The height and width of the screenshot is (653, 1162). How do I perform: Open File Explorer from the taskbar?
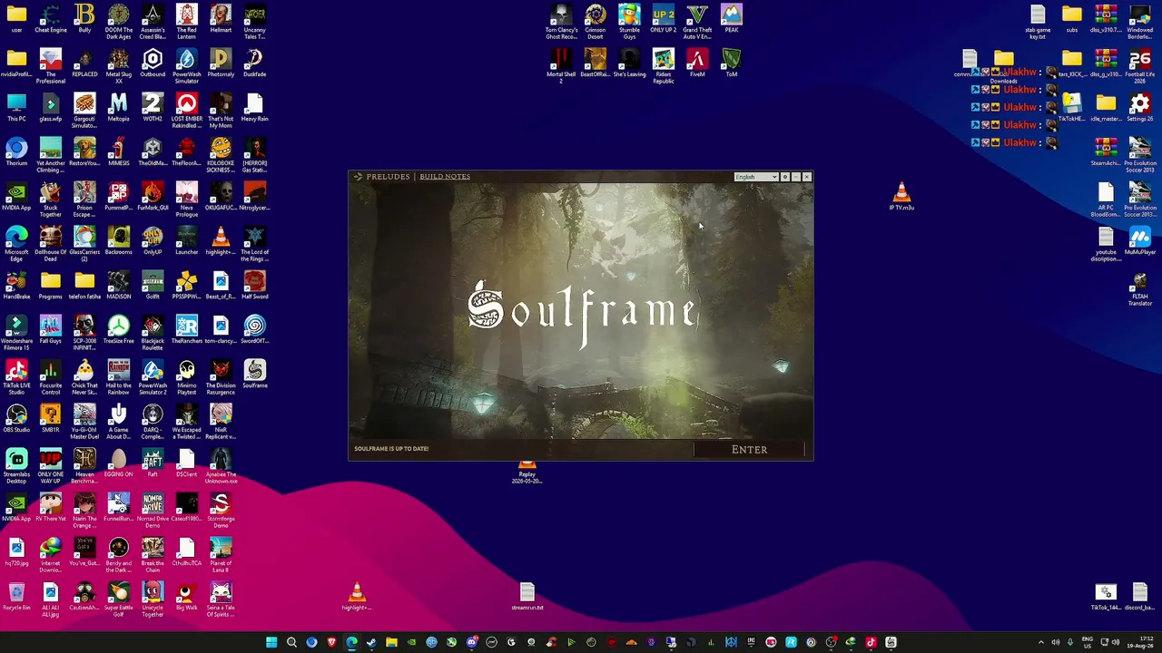coord(391,643)
